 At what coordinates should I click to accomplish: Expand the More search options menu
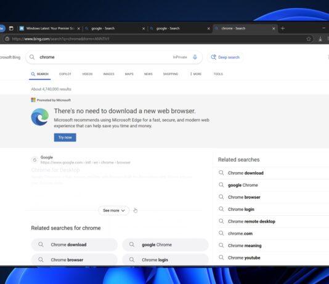click(x=196, y=74)
